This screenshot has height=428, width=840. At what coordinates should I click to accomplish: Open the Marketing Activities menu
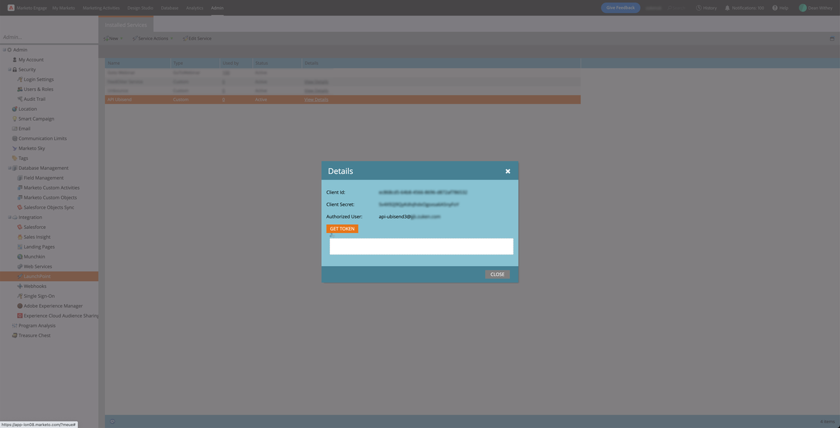point(101,8)
